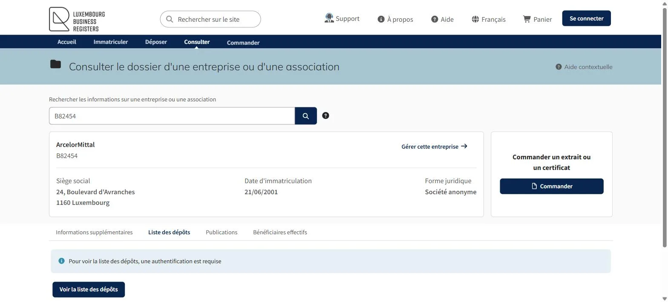Go to the Accueil menu
This screenshot has height=302, width=668.
point(67,42)
